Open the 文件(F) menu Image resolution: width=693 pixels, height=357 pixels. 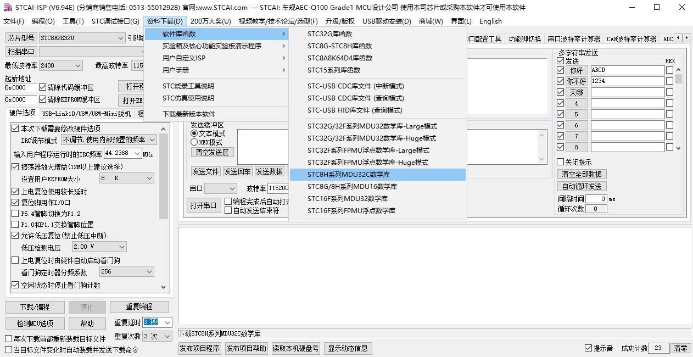point(14,21)
